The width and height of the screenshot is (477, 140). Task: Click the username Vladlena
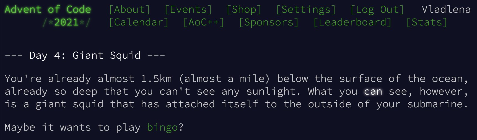coord(446,10)
